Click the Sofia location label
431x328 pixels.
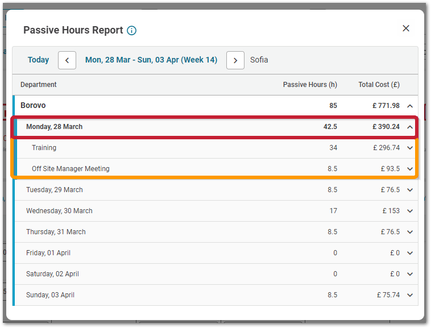[259, 60]
